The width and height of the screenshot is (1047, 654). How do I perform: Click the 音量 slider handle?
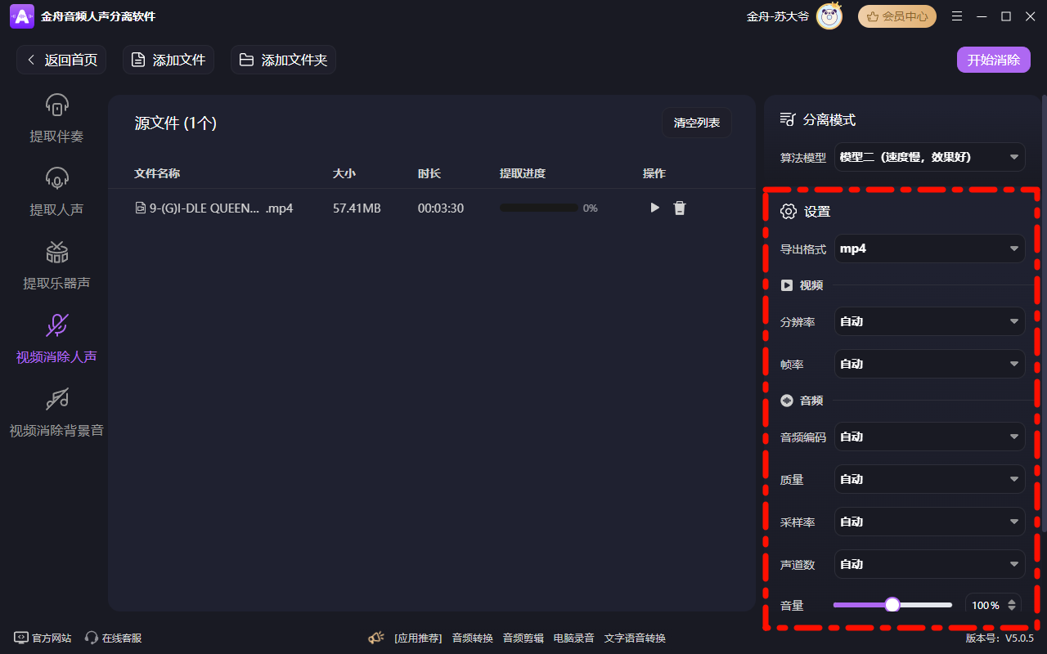tap(892, 605)
